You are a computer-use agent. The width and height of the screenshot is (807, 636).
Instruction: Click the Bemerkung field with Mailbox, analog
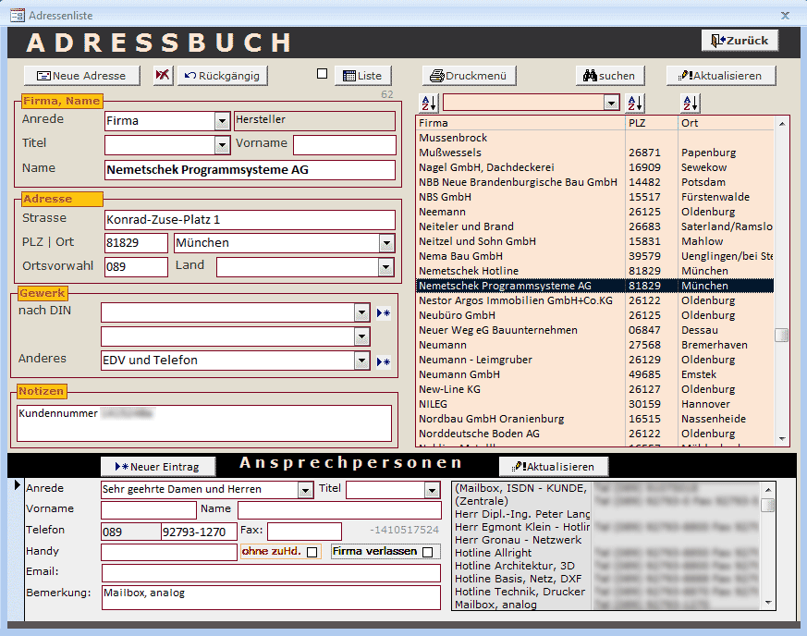pos(271,597)
